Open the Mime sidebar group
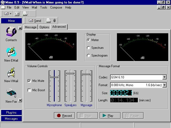Image resolution: width=171 pixels, height=128 pixels. [11, 21]
